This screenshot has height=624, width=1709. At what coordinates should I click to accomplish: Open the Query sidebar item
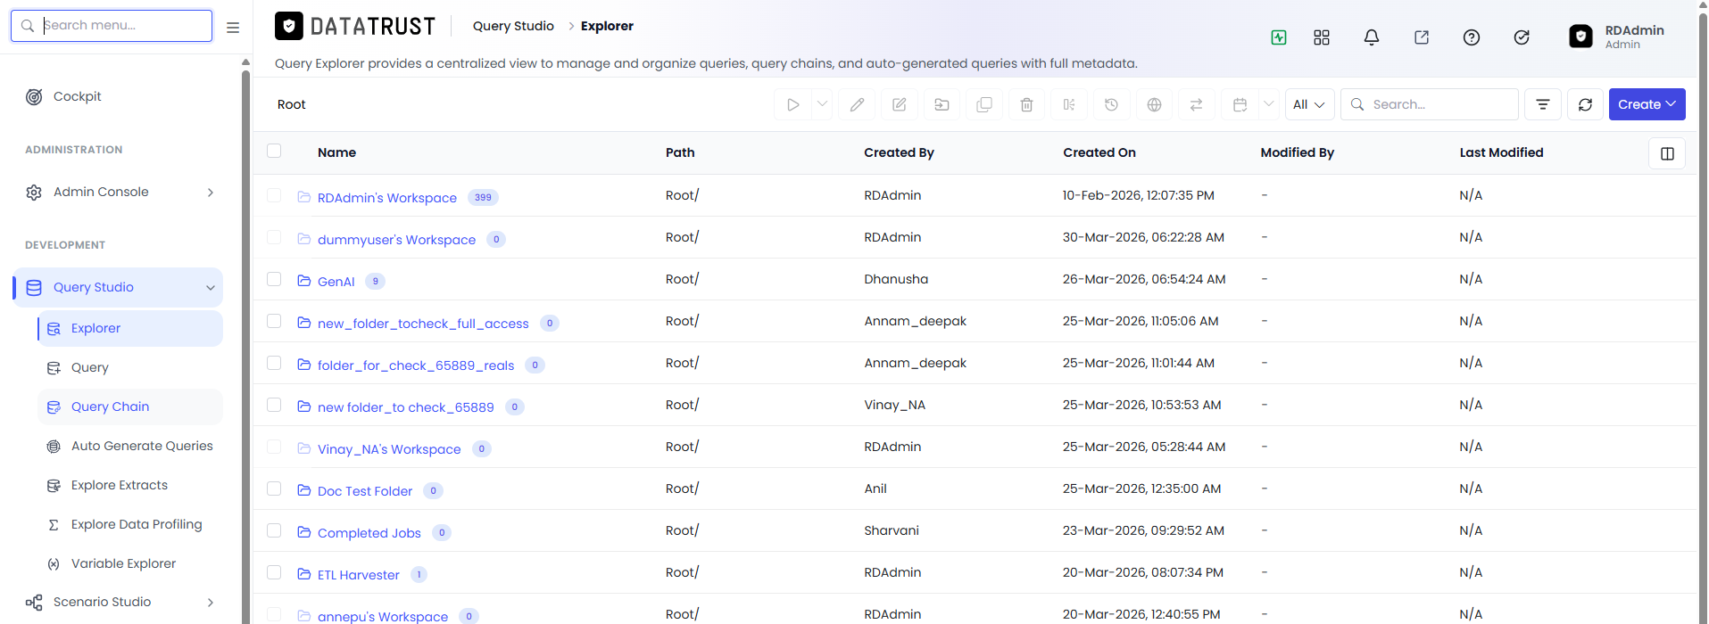click(x=129, y=367)
